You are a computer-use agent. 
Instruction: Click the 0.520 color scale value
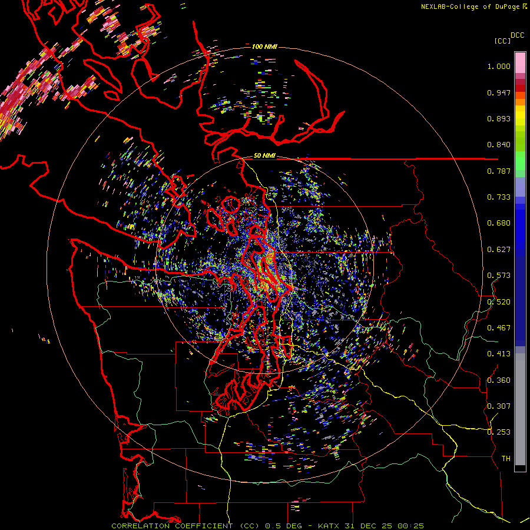tap(499, 302)
